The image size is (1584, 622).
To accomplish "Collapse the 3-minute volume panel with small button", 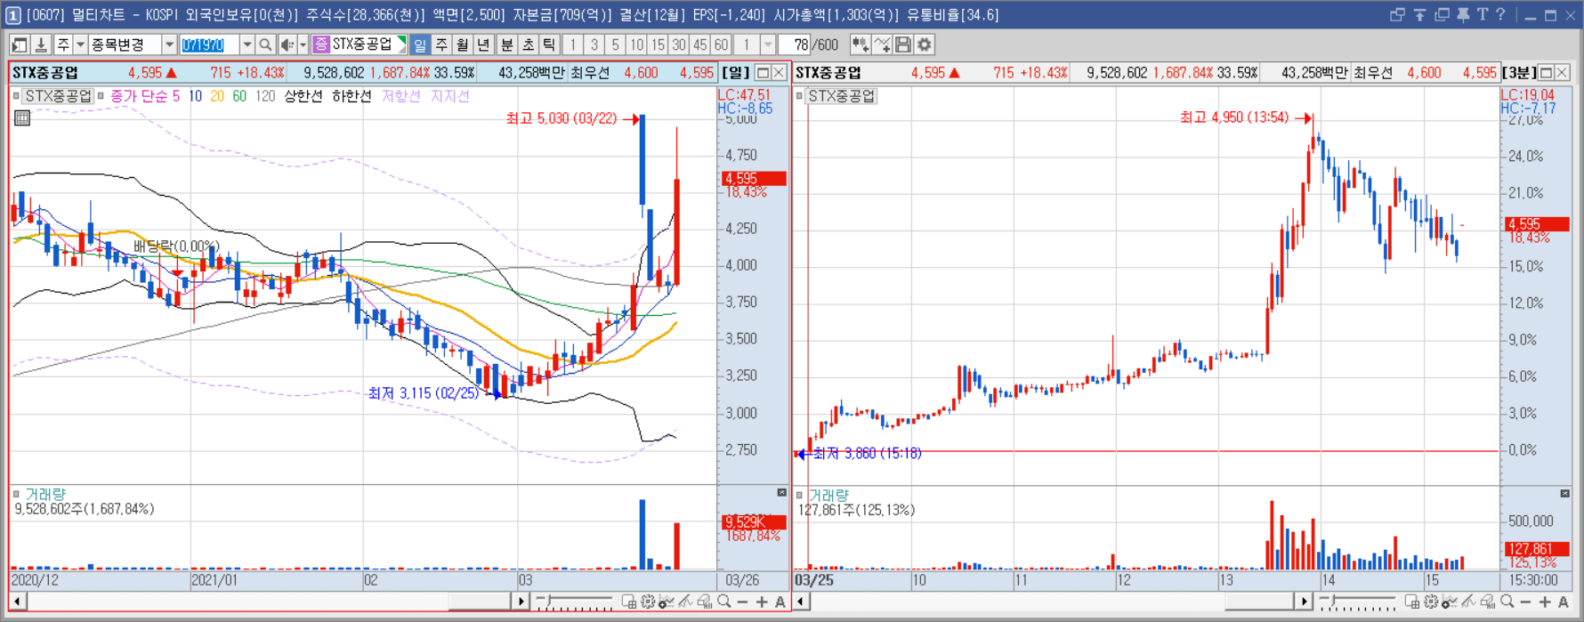I will tap(1565, 493).
